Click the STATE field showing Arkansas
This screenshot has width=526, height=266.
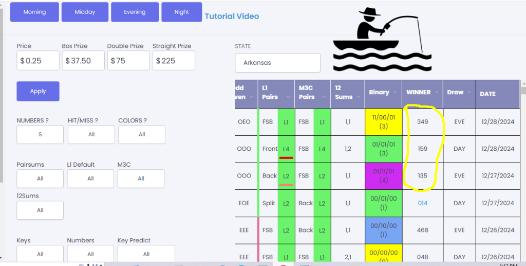[277, 63]
